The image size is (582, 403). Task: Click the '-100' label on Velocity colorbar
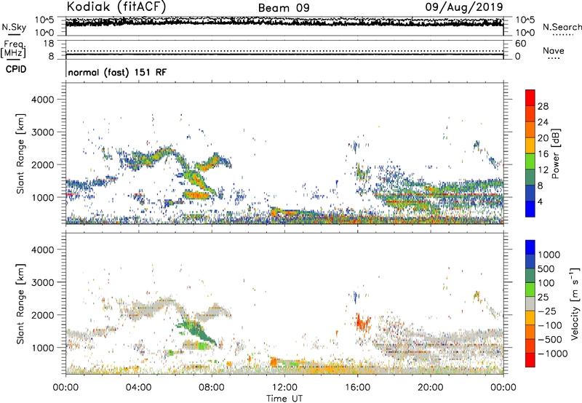point(550,325)
